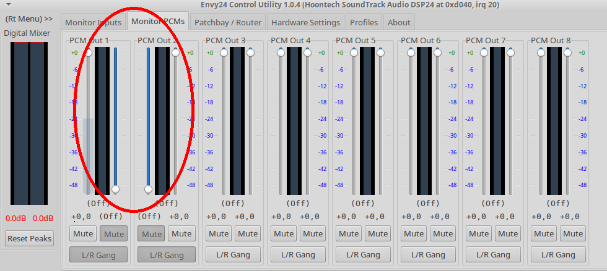This screenshot has height=271, width=607.
Task: Open the Profiles tab
Action: click(x=364, y=22)
